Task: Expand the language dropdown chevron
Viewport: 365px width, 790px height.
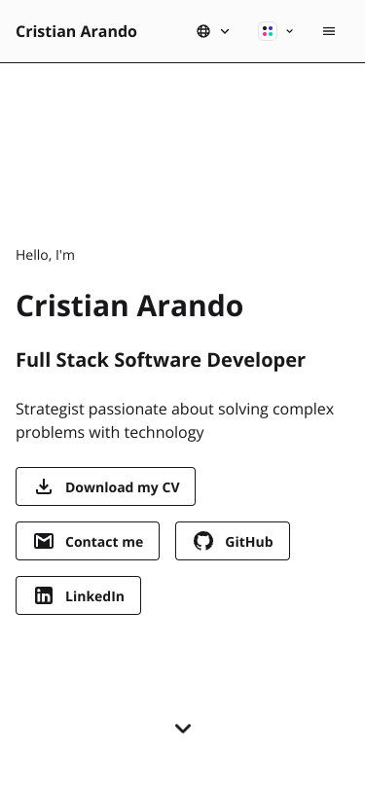Action: point(225,31)
